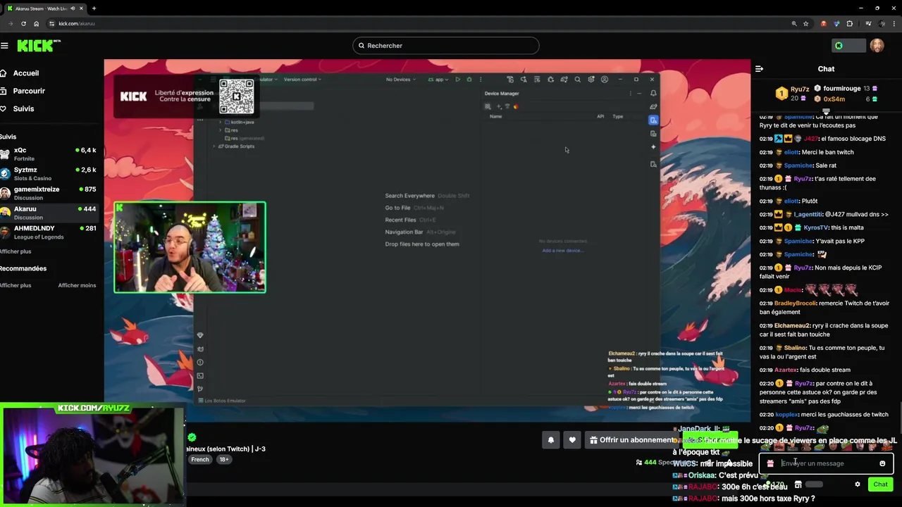Click the French language tag

(x=200, y=460)
